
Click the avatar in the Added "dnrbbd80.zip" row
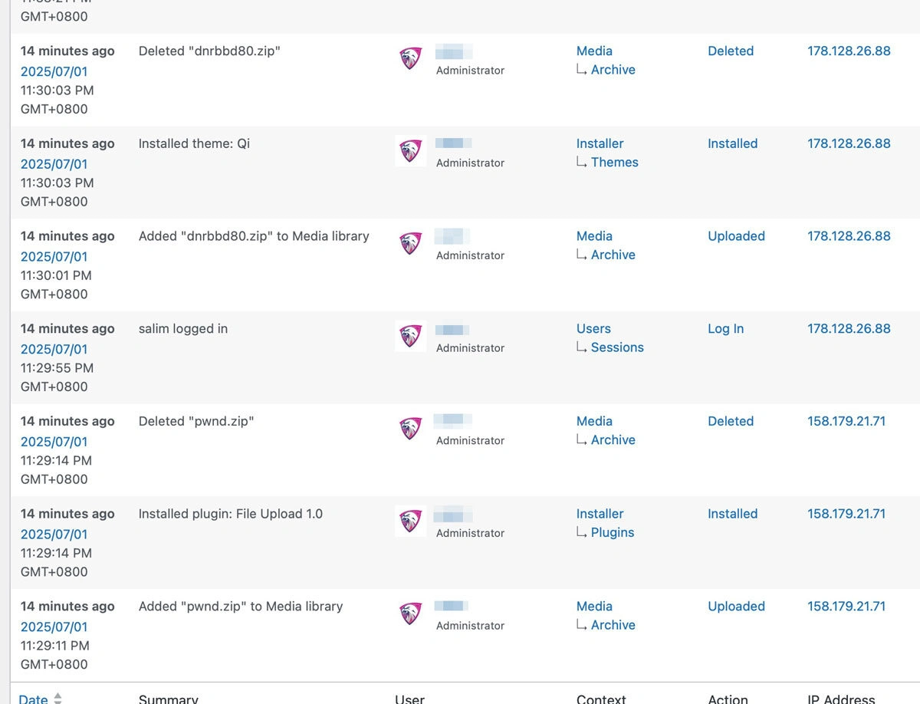(x=411, y=244)
